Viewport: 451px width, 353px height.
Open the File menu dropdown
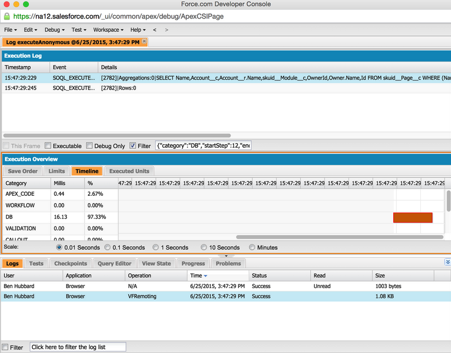click(x=10, y=30)
